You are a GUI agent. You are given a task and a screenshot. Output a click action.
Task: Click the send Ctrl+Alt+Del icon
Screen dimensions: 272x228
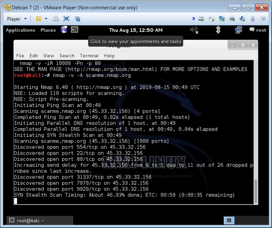[55, 19]
